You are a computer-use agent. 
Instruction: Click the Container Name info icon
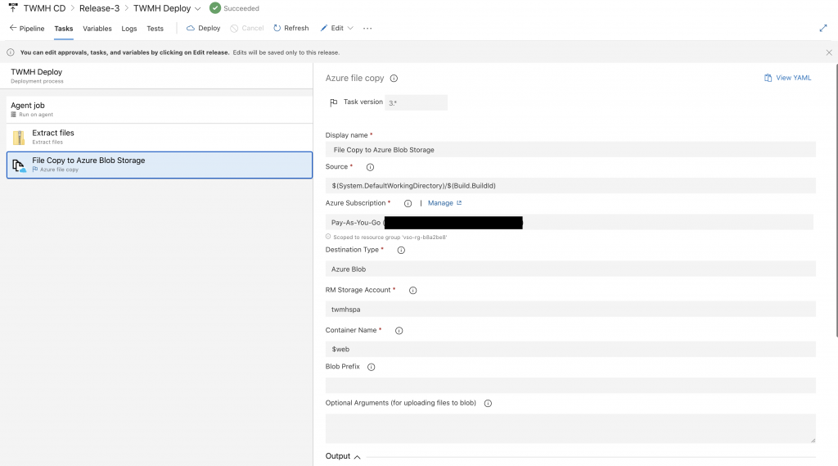(399, 331)
